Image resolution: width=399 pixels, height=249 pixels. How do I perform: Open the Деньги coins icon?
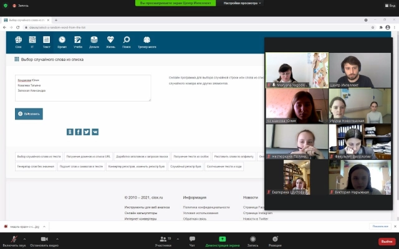click(x=94, y=42)
